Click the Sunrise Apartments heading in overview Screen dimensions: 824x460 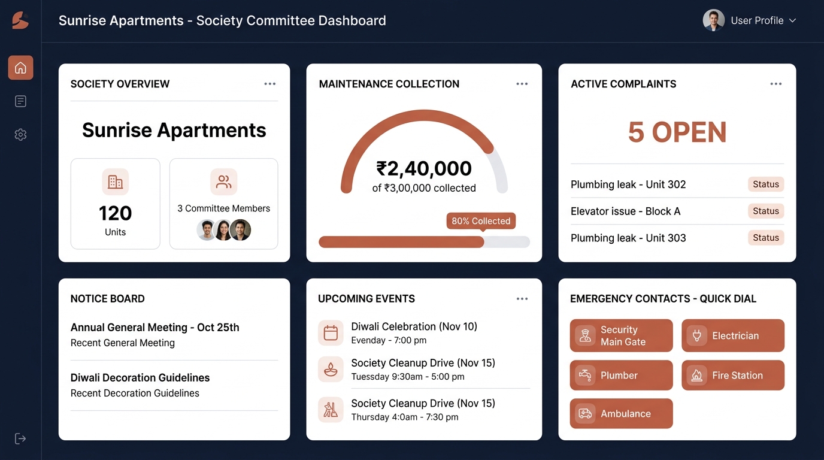pos(174,130)
